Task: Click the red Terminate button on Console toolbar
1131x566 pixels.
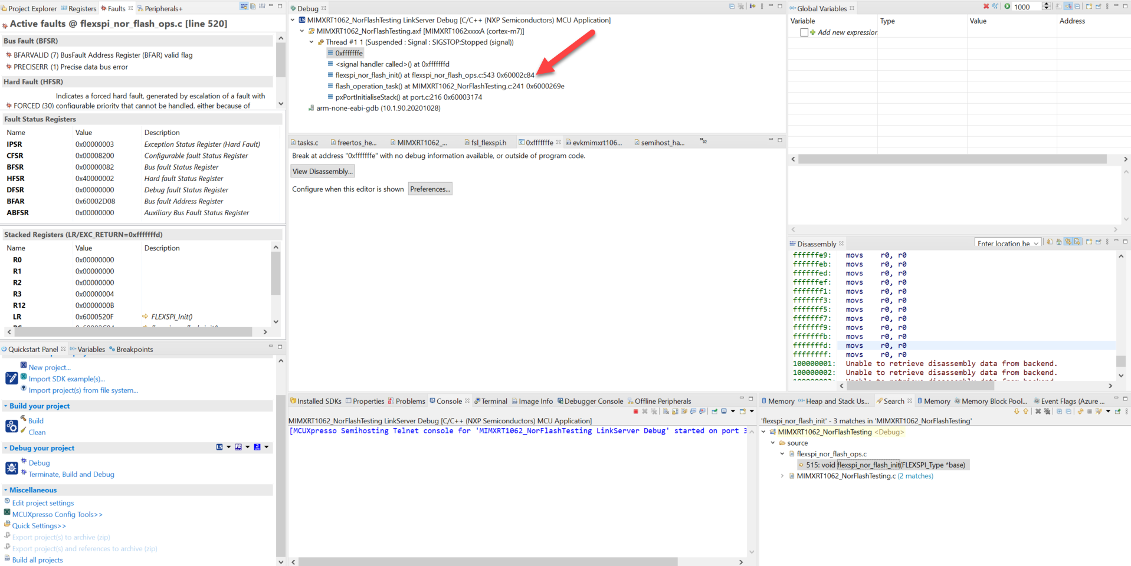Action: [636, 411]
